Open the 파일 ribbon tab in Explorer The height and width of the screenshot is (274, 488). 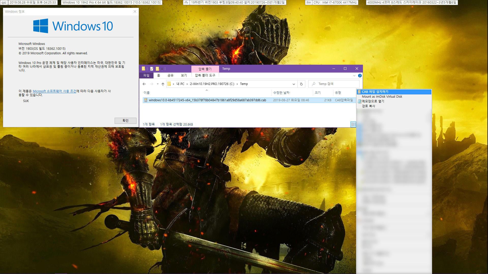[x=146, y=75]
